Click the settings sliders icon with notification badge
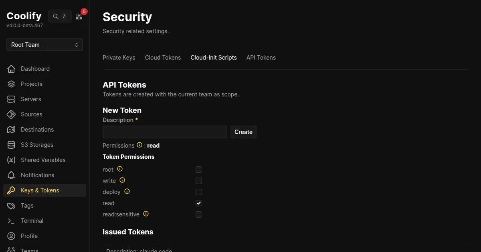481x252 pixels. coord(79,17)
